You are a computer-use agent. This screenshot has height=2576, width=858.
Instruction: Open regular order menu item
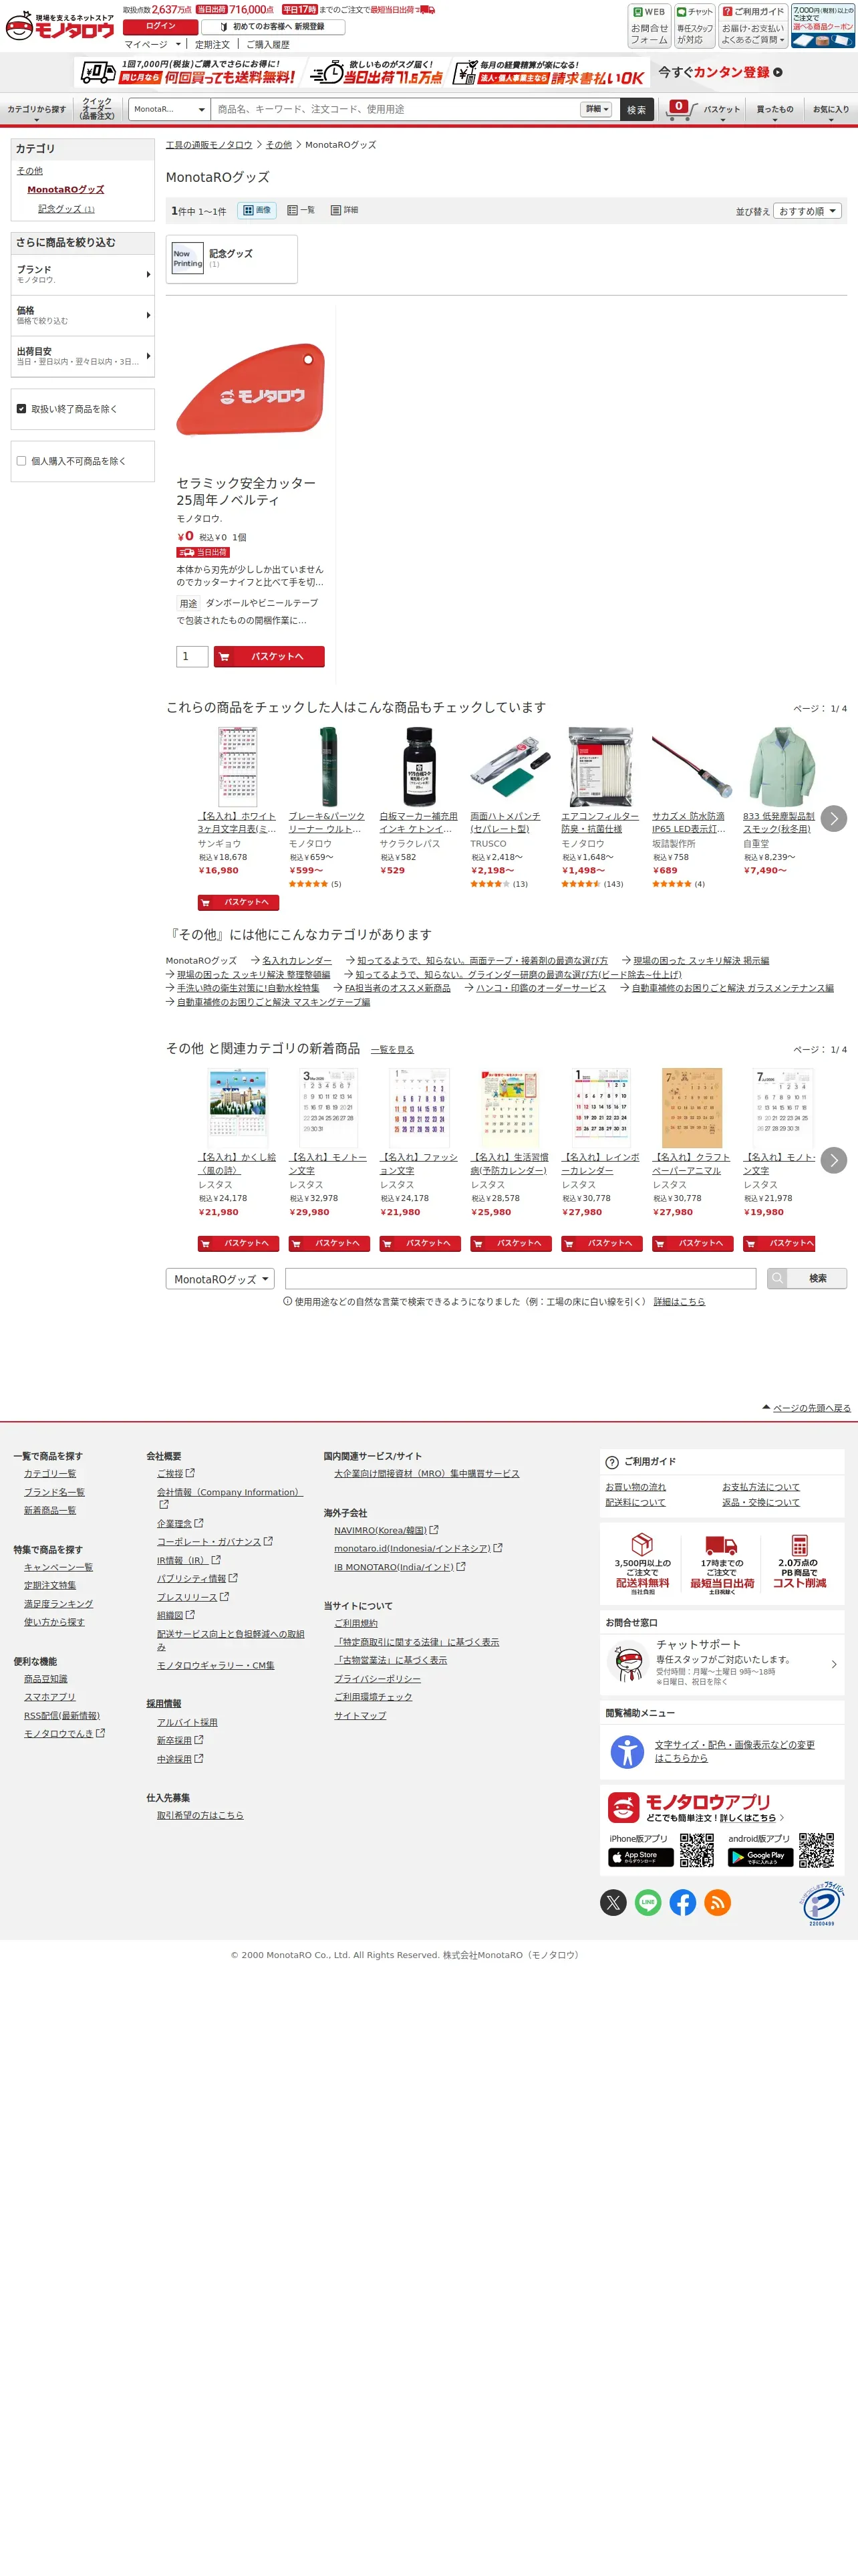coord(212,44)
